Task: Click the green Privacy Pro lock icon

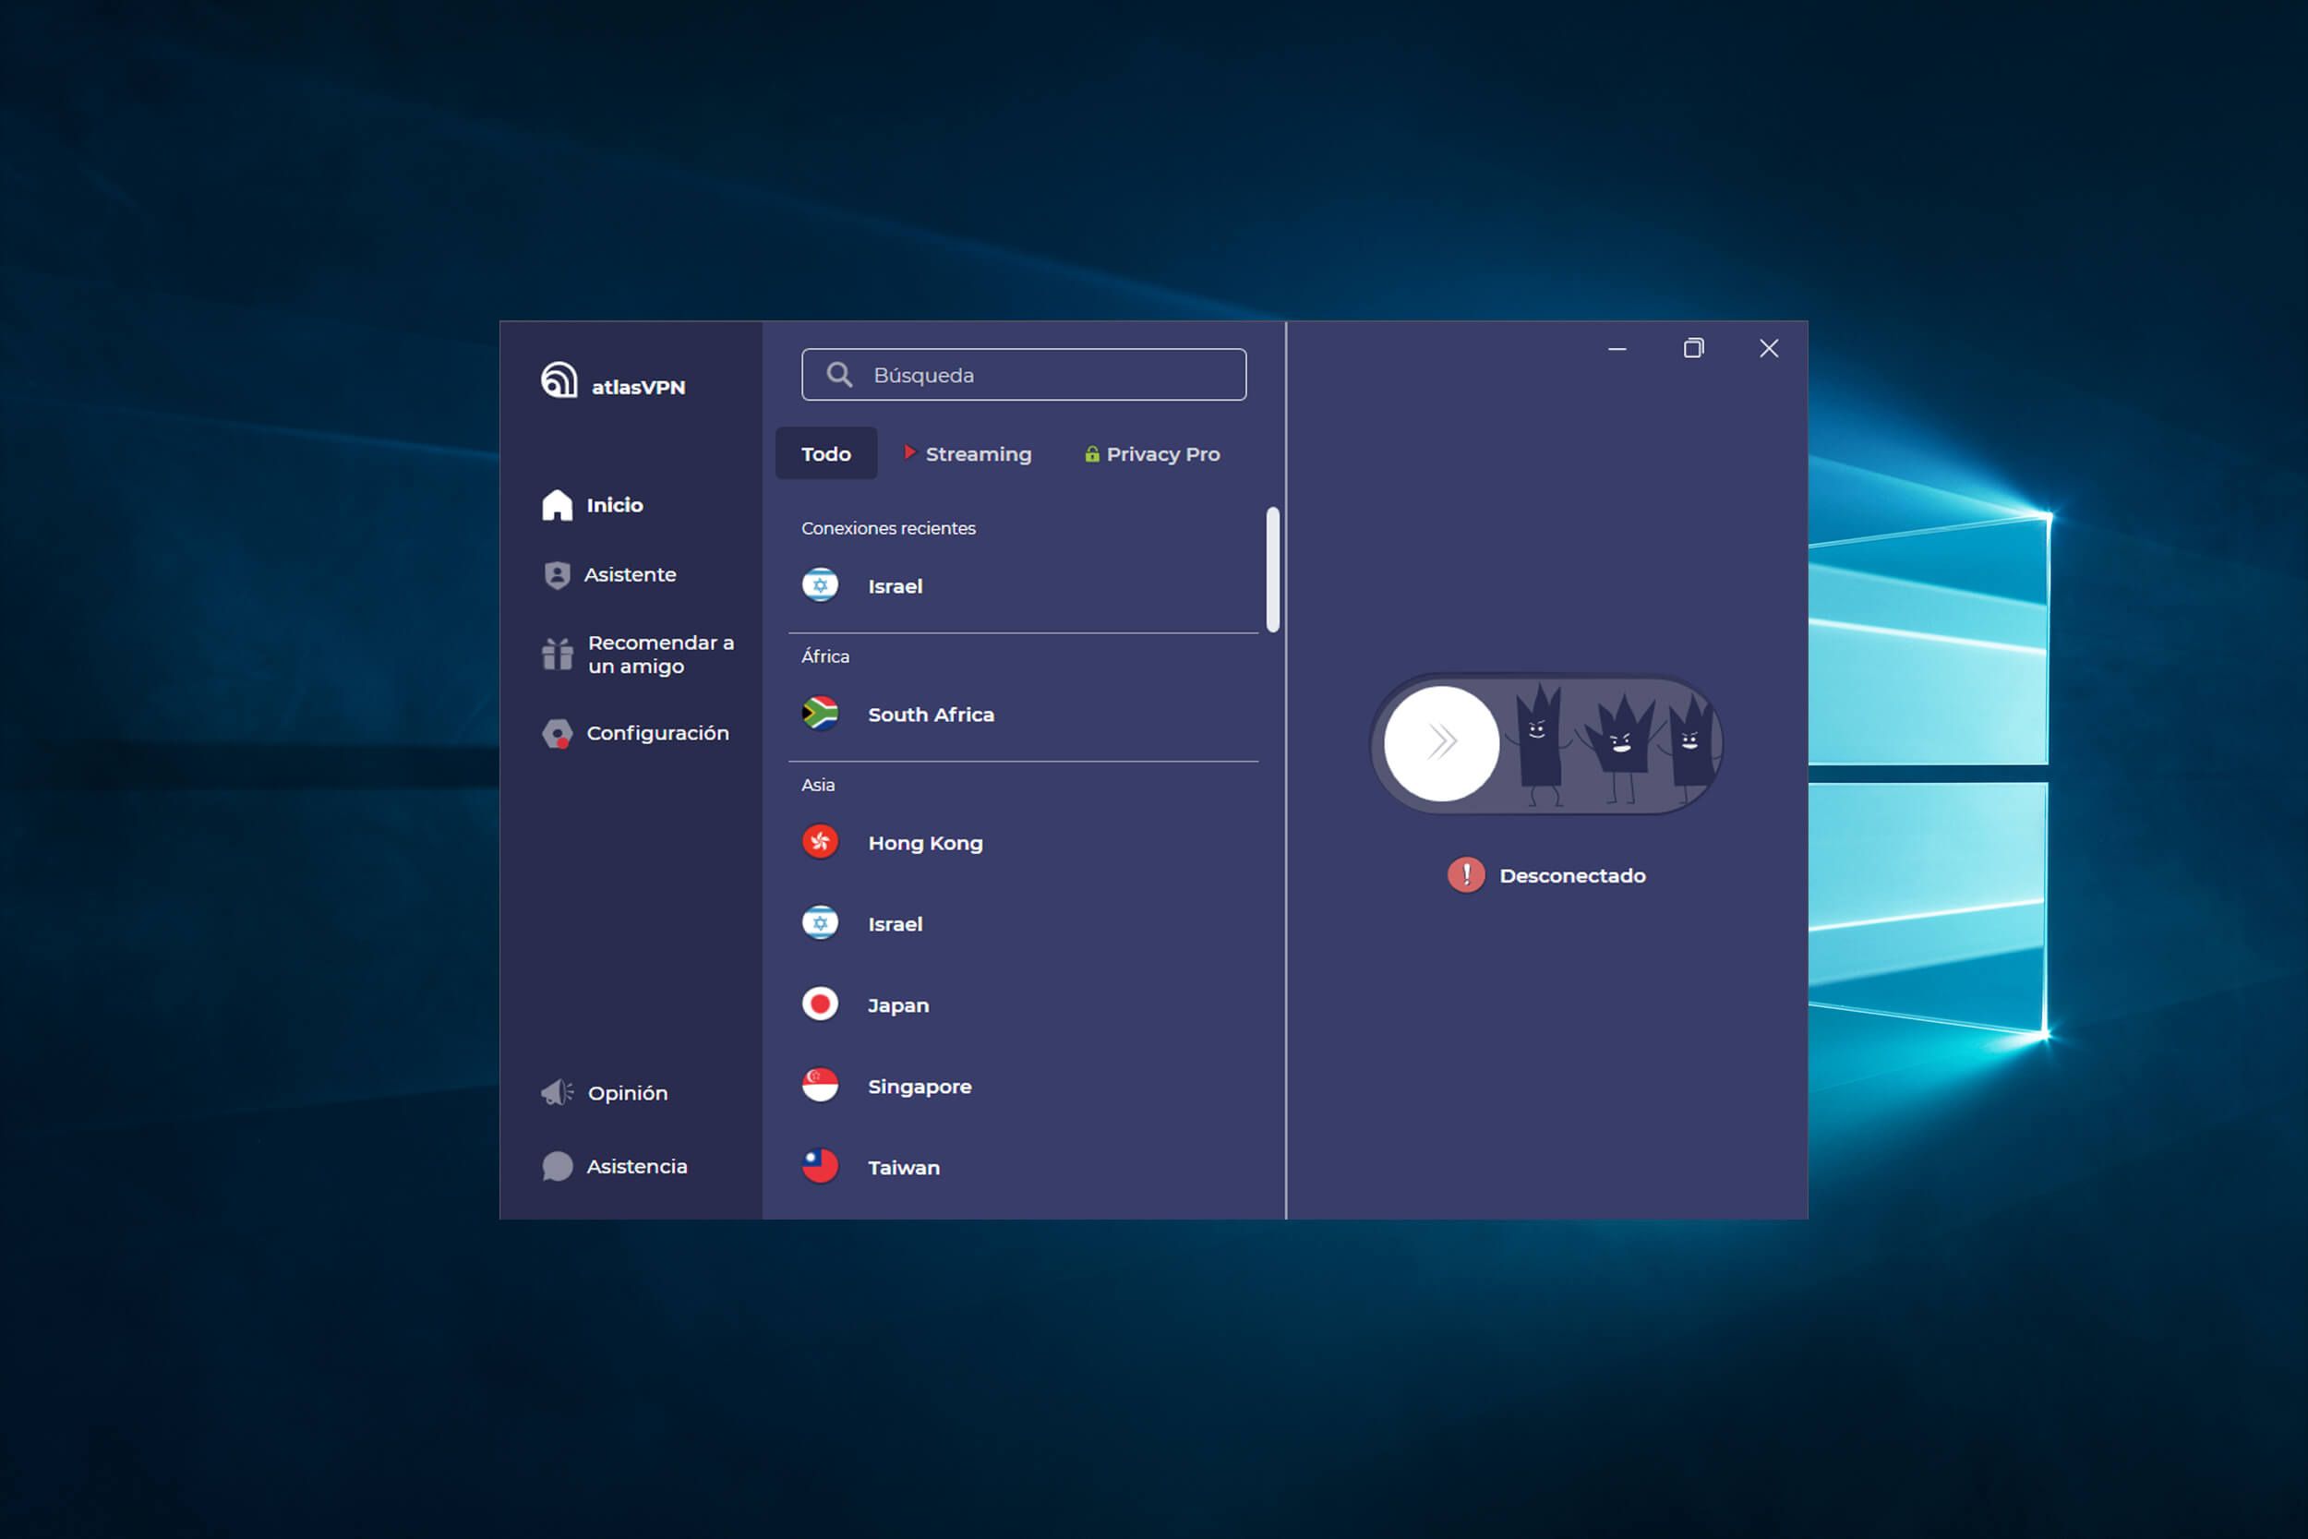Action: 1091,453
